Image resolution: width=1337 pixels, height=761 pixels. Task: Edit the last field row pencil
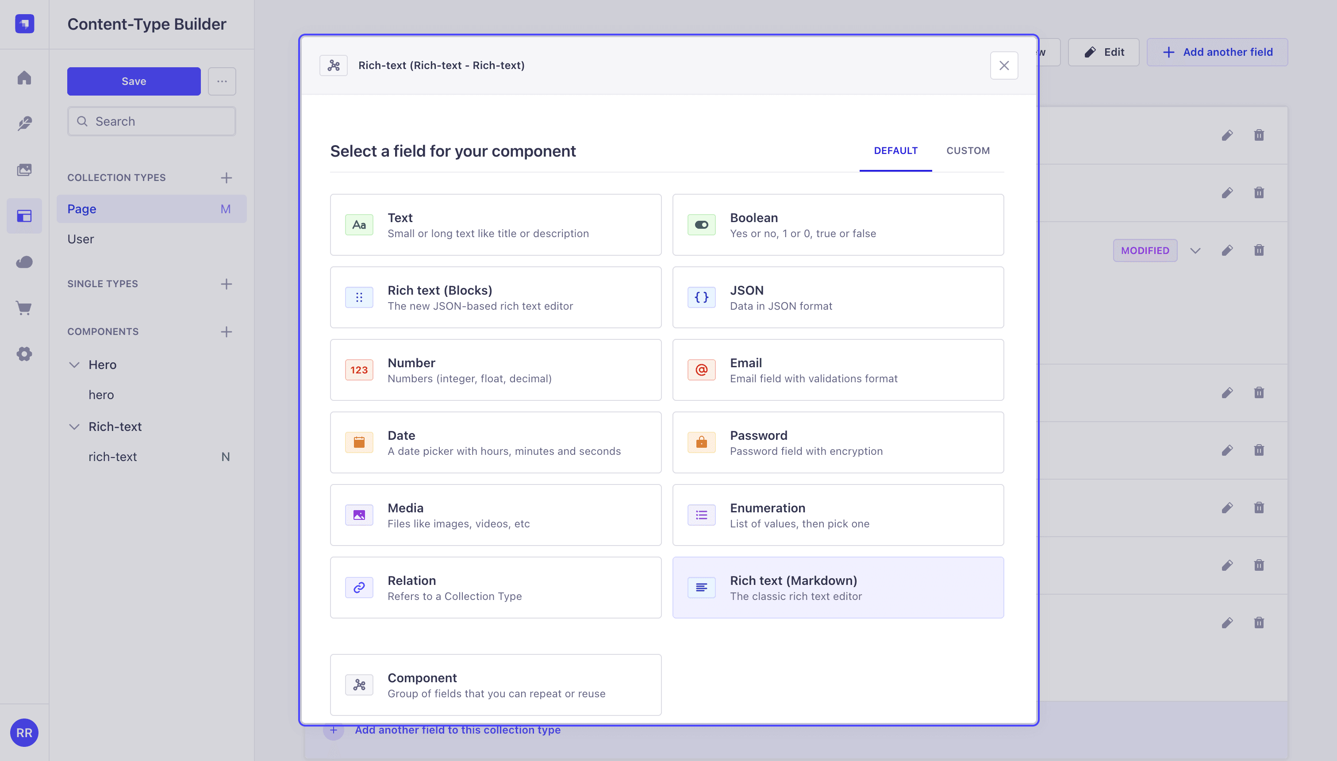tap(1227, 623)
